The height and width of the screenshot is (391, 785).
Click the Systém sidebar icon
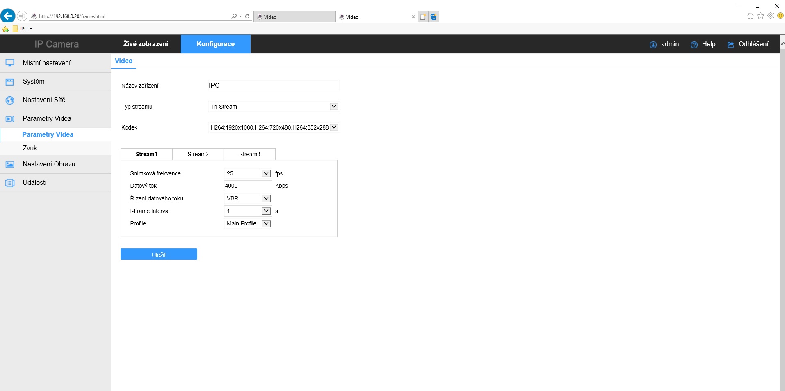[x=10, y=82]
